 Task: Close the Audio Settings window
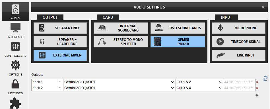(x=263, y=7)
